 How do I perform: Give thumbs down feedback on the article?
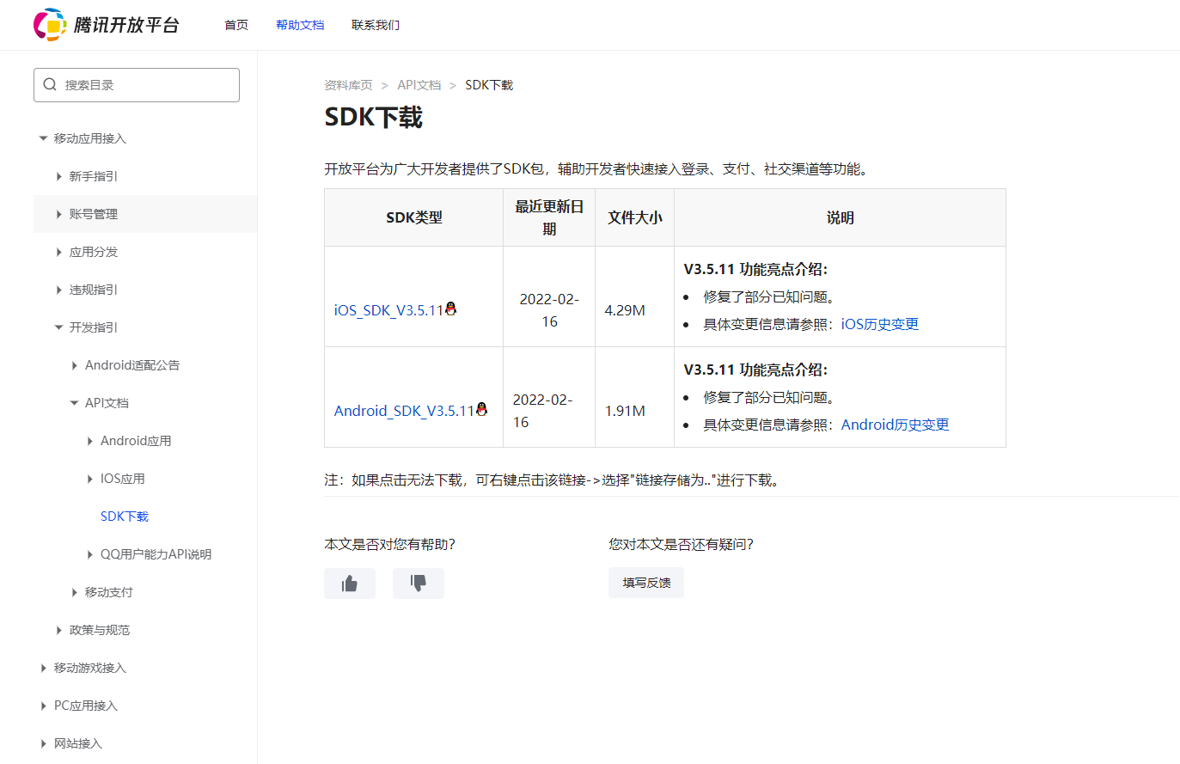(x=418, y=583)
